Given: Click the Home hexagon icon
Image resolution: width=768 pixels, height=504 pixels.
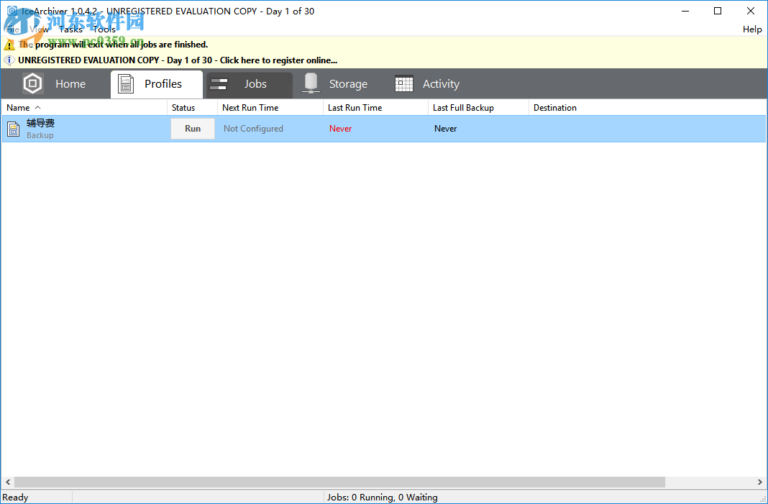Looking at the screenshot, I should click(x=33, y=83).
